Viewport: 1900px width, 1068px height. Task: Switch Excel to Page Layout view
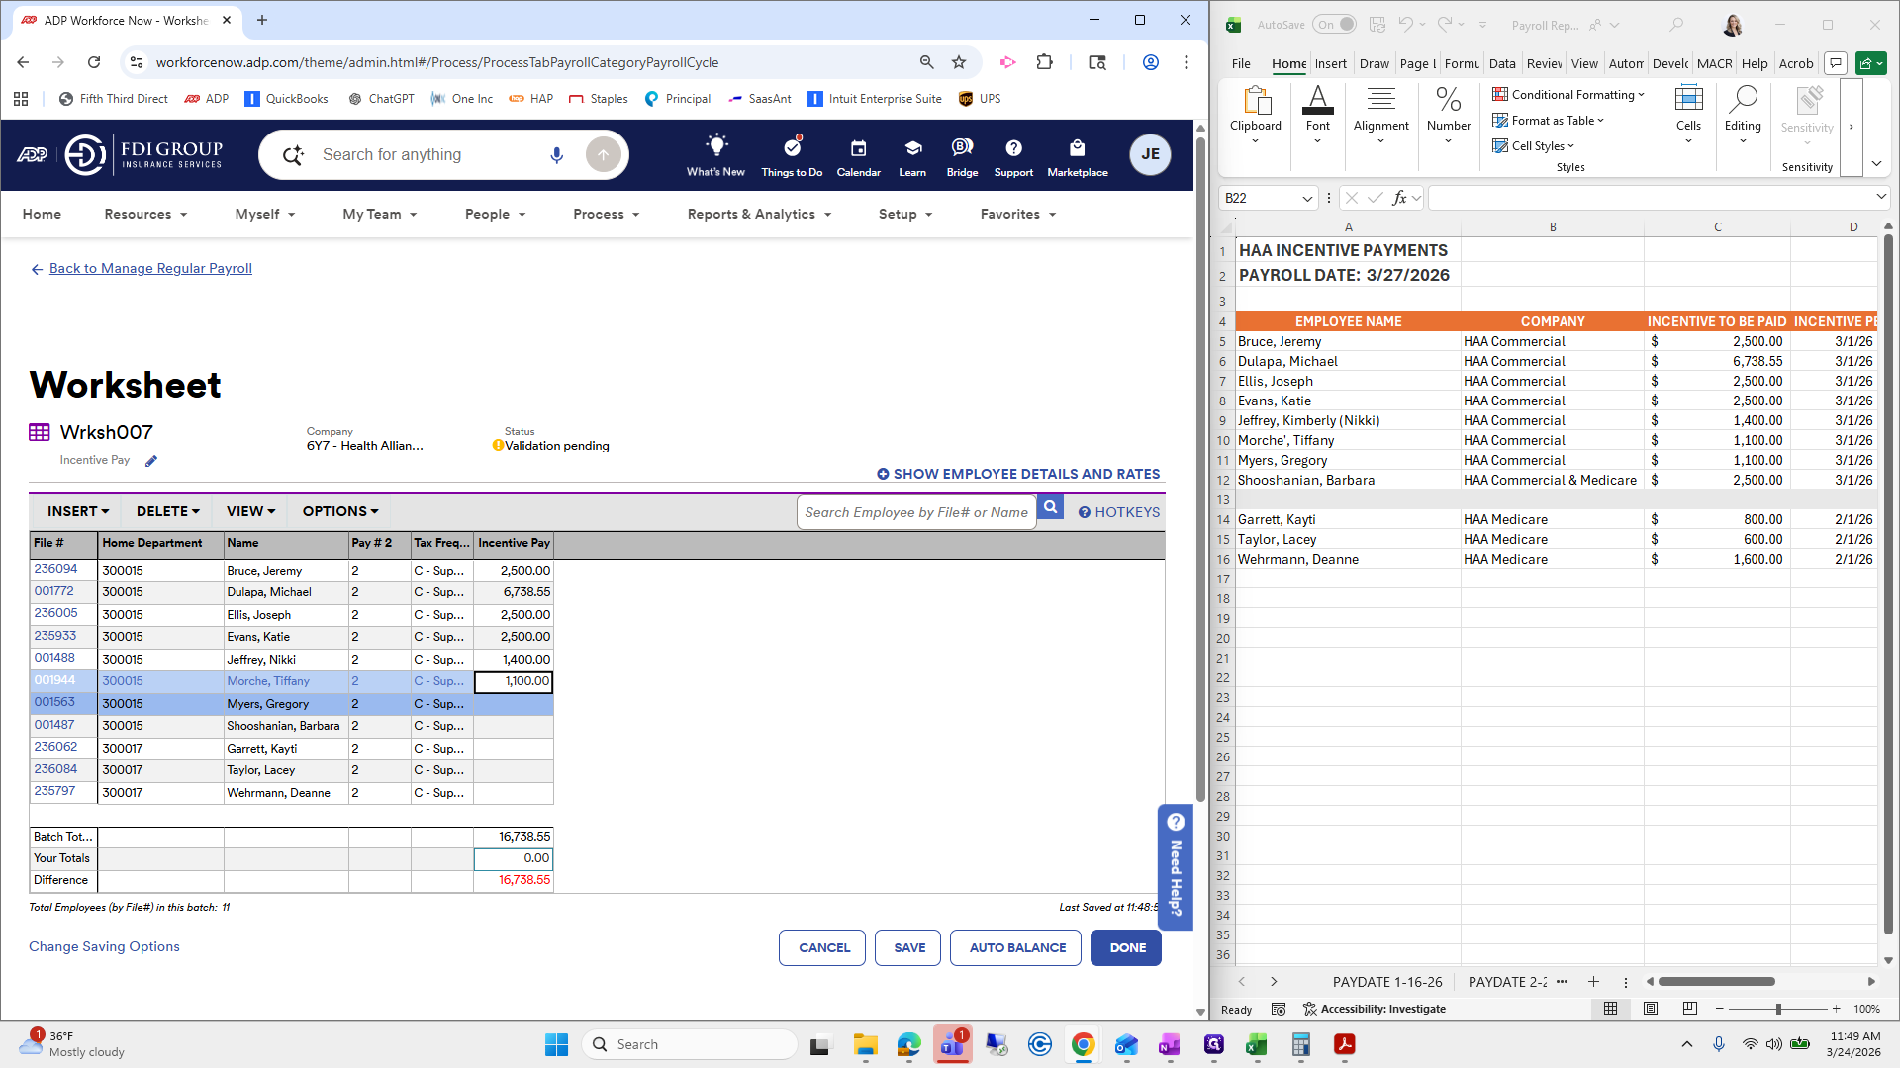(x=1651, y=1009)
